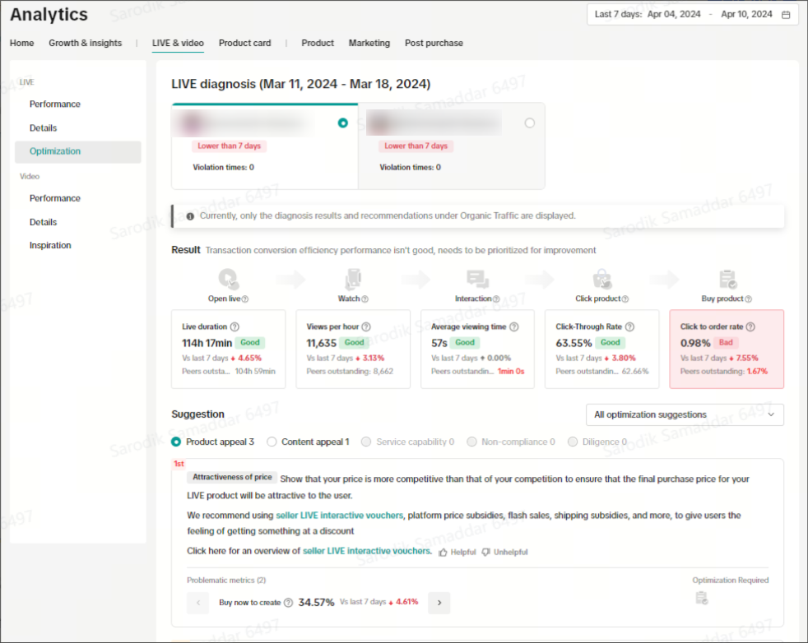The image size is (808, 643).
Task: Click help icon beside Views per hour
Action: [366, 326]
